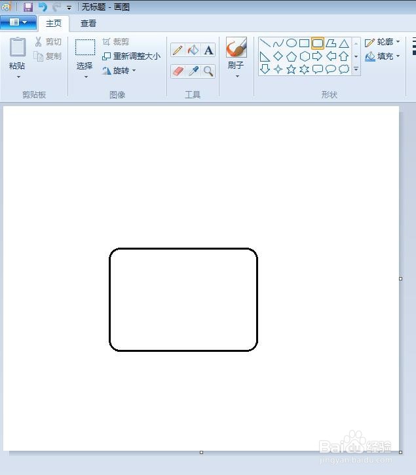The width and height of the screenshot is (416, 475).
Task: Open the Paint file menu button
Action: point(18,22)
